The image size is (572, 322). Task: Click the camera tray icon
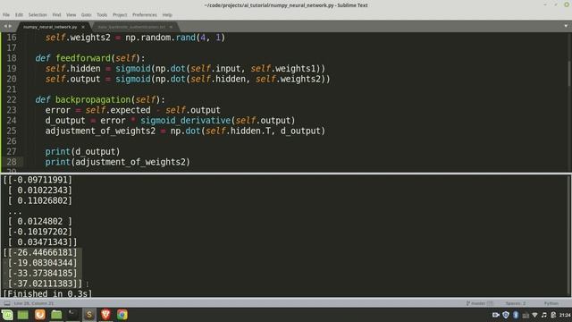pyautogui.click(x=496, y=315)
